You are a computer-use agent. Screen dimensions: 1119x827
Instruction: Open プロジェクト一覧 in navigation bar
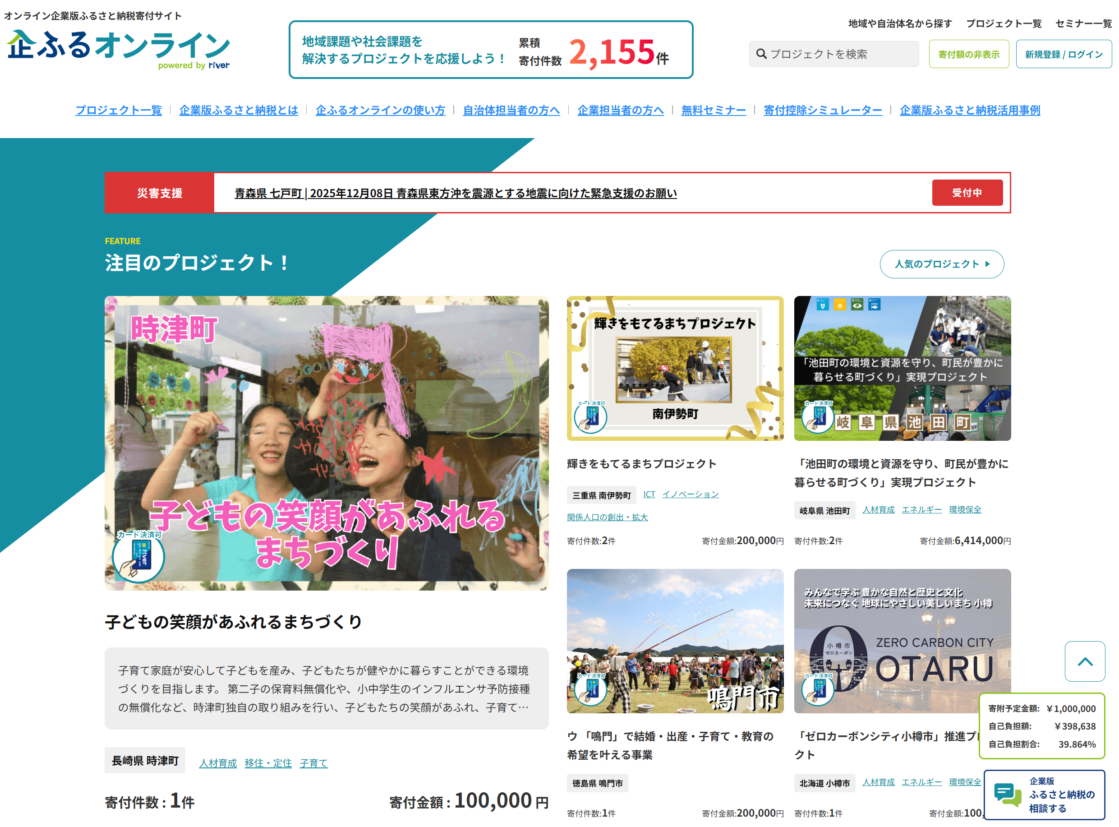(x=119, y=110)
